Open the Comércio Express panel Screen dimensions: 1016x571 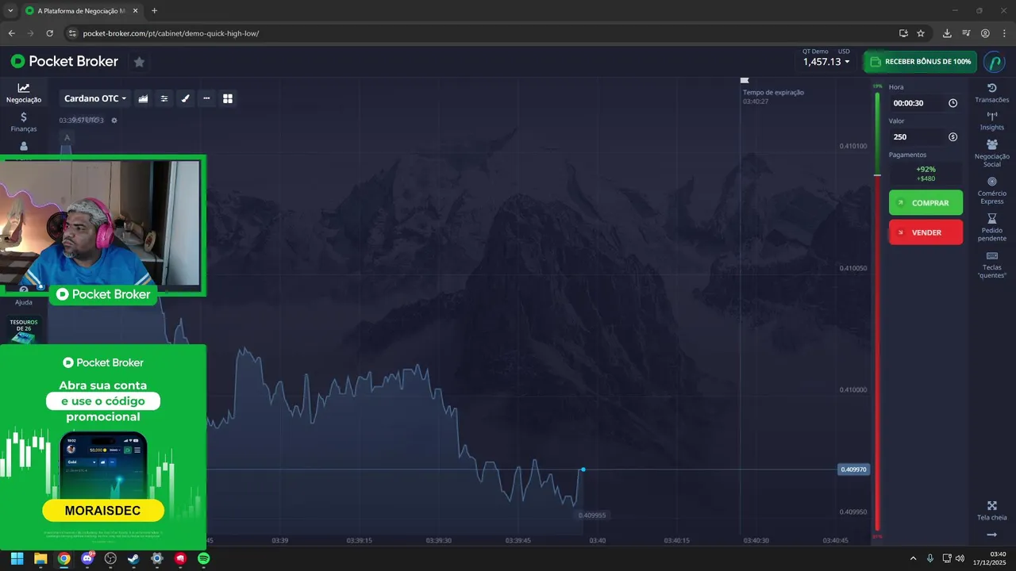[992, 191]
